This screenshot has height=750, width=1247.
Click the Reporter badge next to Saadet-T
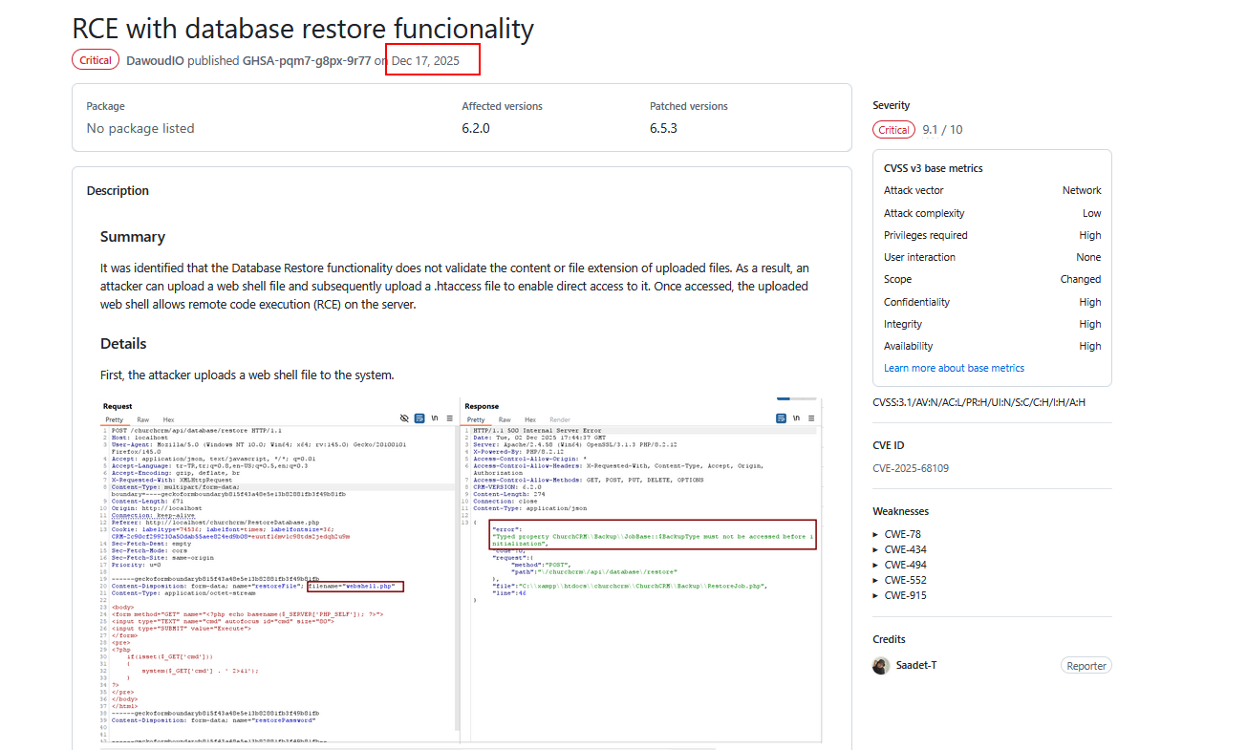(1086, 666)
